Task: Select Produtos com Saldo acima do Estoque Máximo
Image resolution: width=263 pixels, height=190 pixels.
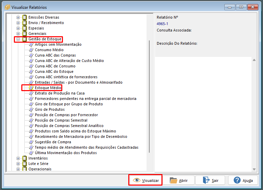Action: tap(75, 131)
